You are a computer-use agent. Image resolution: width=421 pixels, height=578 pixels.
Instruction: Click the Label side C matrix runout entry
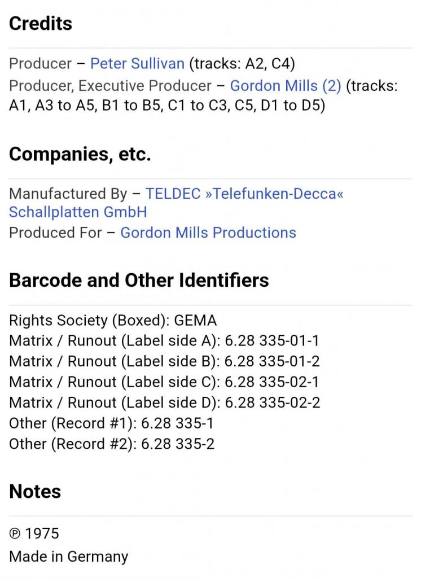click(164, 382)
